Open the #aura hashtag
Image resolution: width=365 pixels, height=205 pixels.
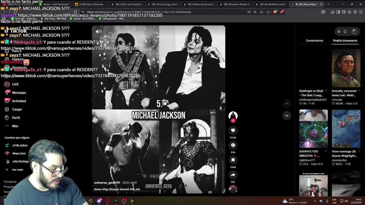[98, 189]
